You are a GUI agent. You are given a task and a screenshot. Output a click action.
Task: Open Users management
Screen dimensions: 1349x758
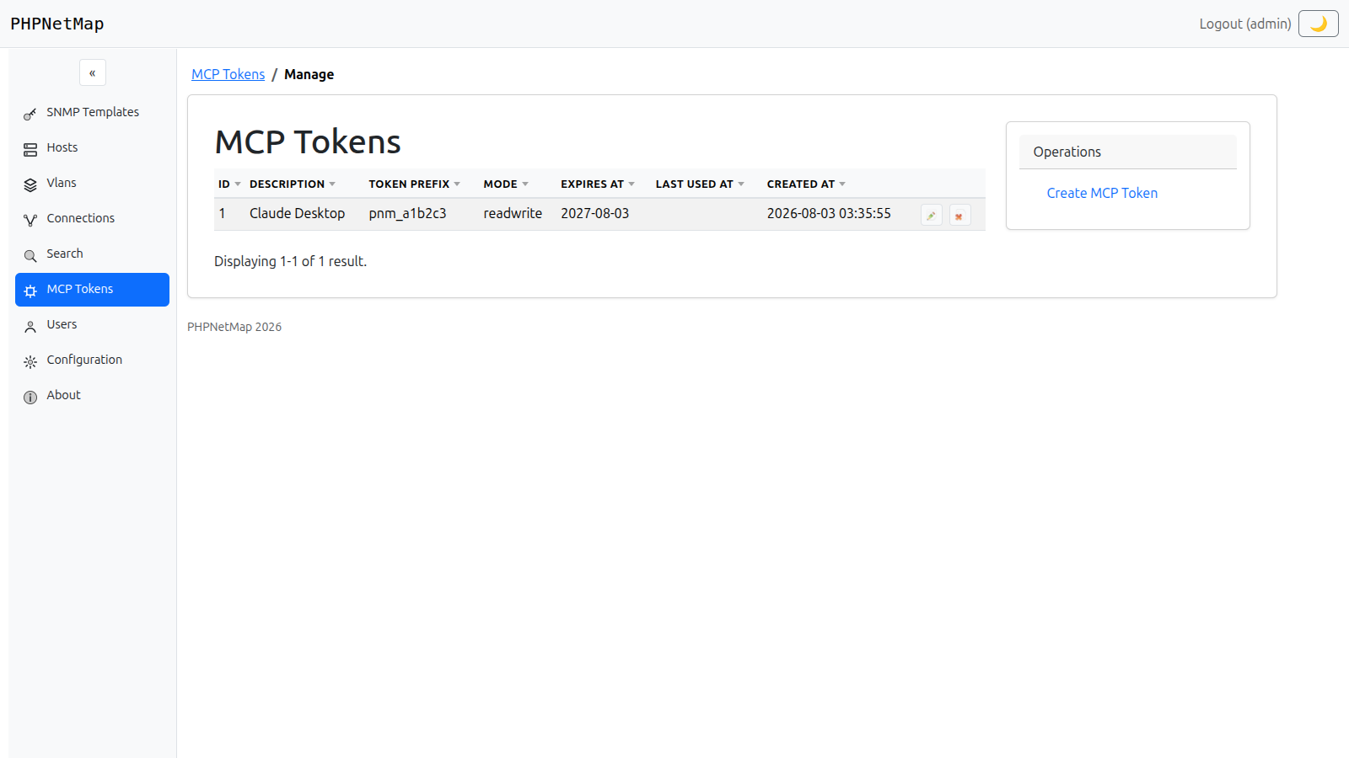click(93, 325)
